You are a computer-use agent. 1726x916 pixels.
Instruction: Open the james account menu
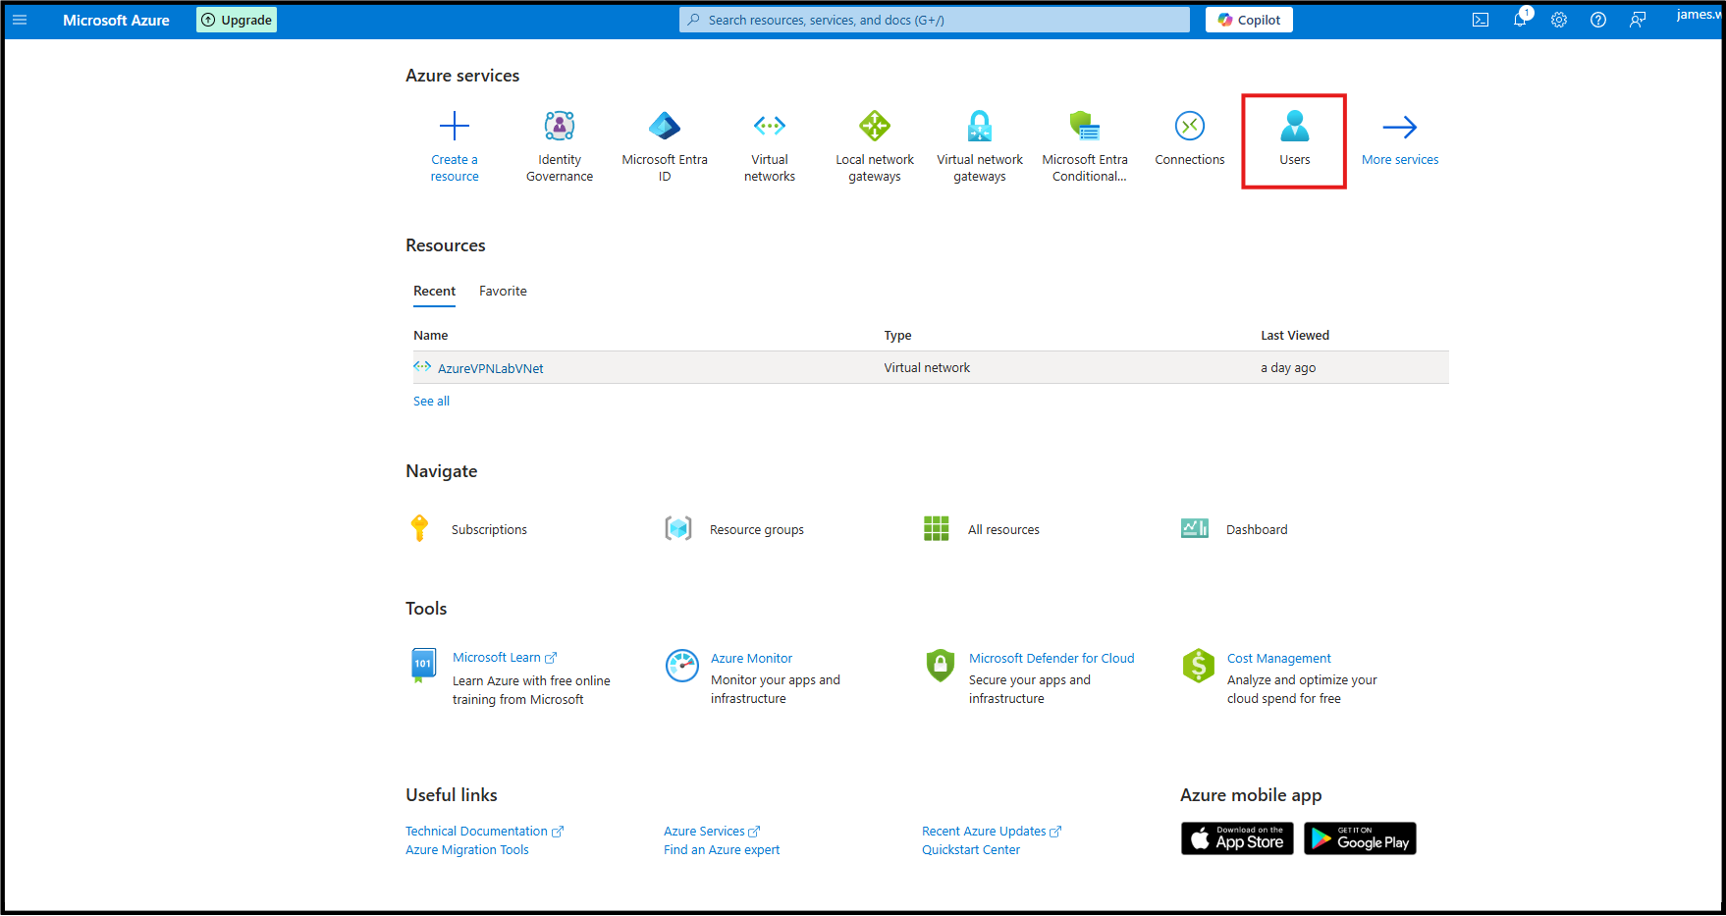[x=1699, y=15]
